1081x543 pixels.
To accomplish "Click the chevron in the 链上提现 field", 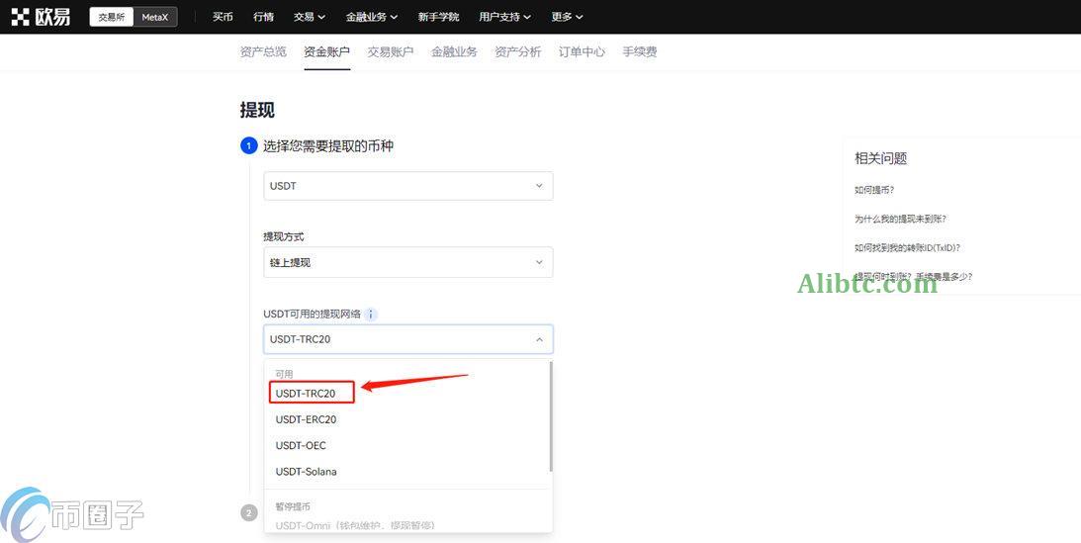I will [x=539, y=262].
